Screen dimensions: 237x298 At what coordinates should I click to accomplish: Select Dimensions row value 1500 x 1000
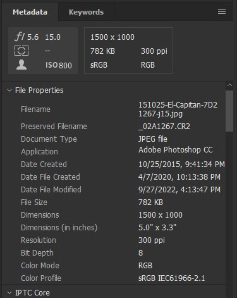click(161, 215)
